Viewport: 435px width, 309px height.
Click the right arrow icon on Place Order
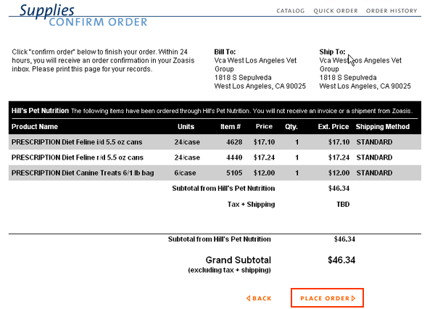[x=354, y=298]
